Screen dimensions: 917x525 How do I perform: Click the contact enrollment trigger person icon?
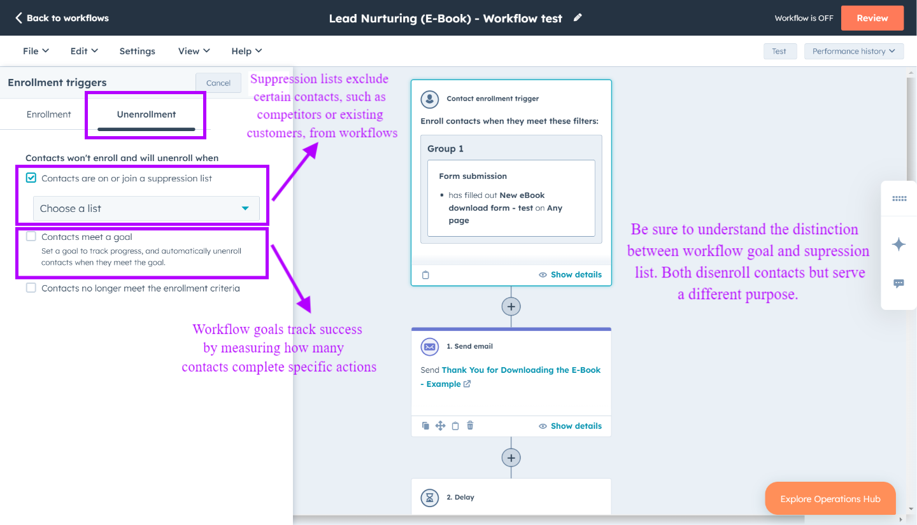click(x=430, y=99)
